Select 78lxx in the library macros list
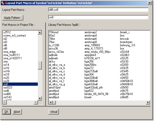Viewport: 154px width, 121px height. [x=52, y=39]
